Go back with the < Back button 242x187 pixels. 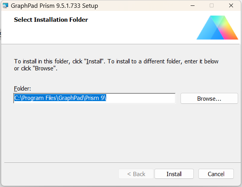pyautogui.click(x=136, y=174)
